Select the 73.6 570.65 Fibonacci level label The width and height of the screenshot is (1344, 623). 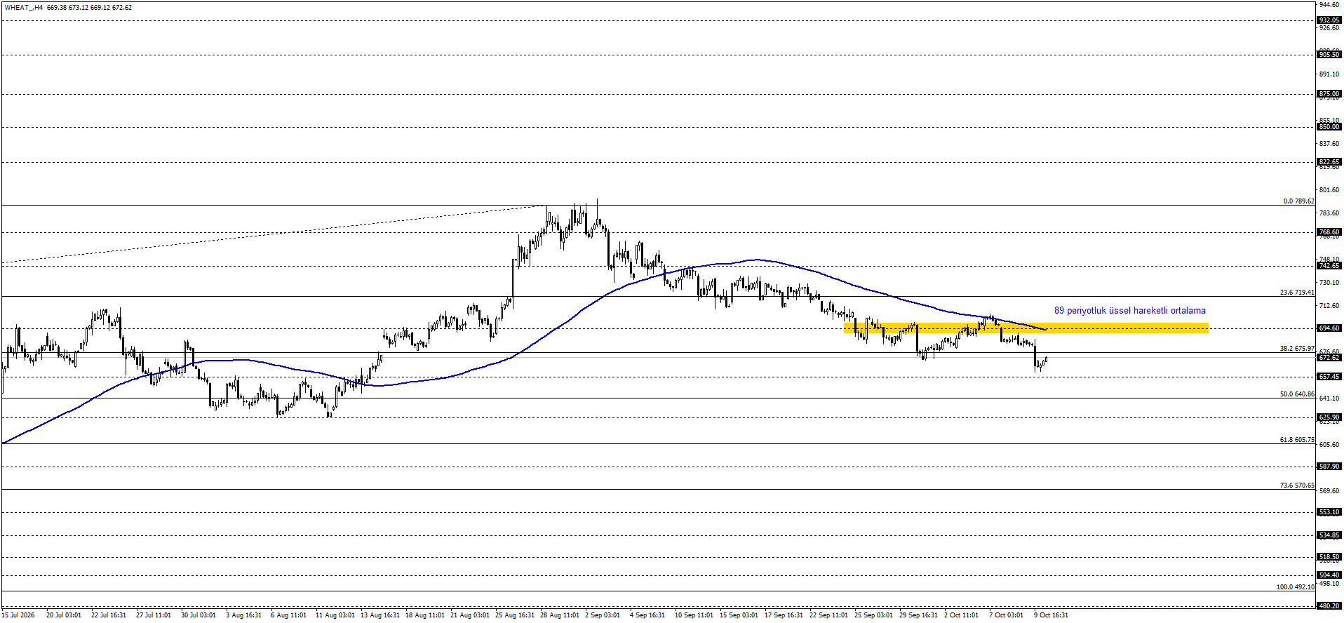tap(1297, 485)
